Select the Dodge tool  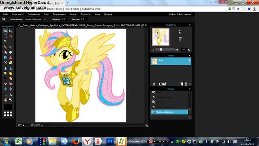5,78
